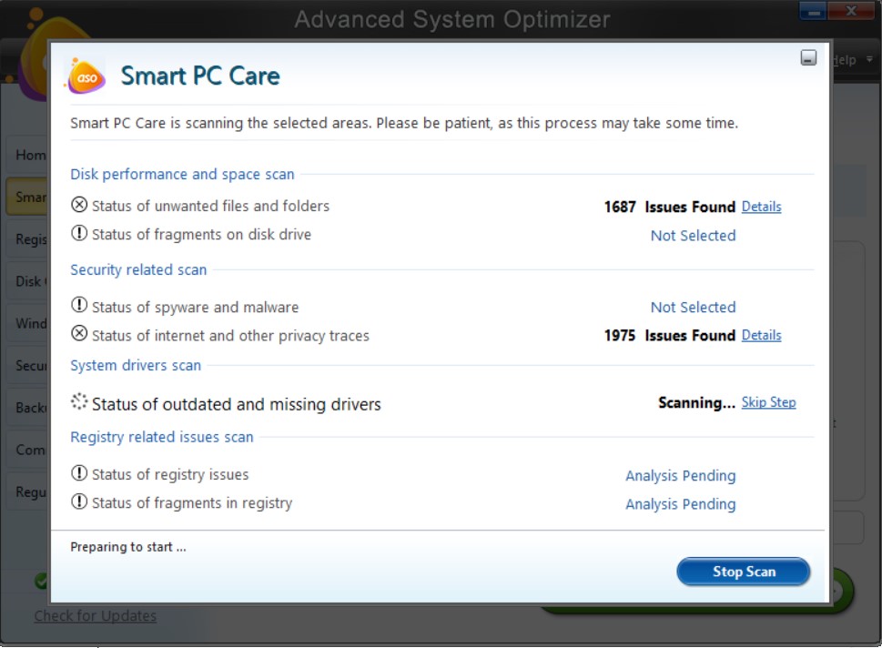Skip Step for the drivers scan
This screenshot has width=882, height=648.
768,401
